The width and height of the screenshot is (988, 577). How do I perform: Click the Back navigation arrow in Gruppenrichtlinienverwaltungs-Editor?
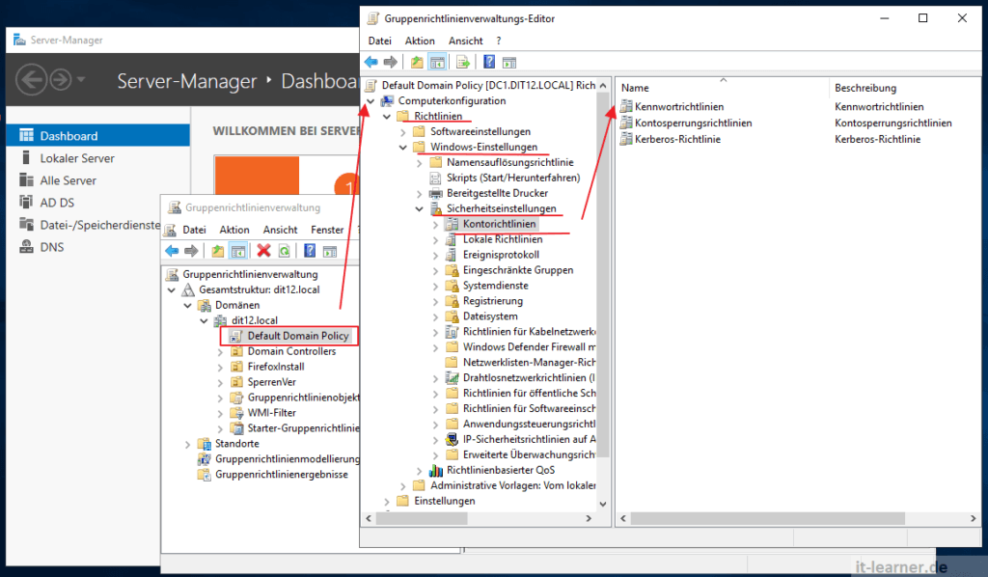(x=371, y=62)
